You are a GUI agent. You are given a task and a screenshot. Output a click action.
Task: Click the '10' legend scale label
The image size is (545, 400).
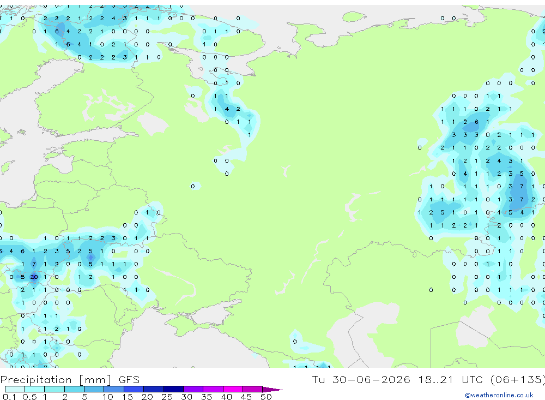pyautogui.click(x=107, y=397)
